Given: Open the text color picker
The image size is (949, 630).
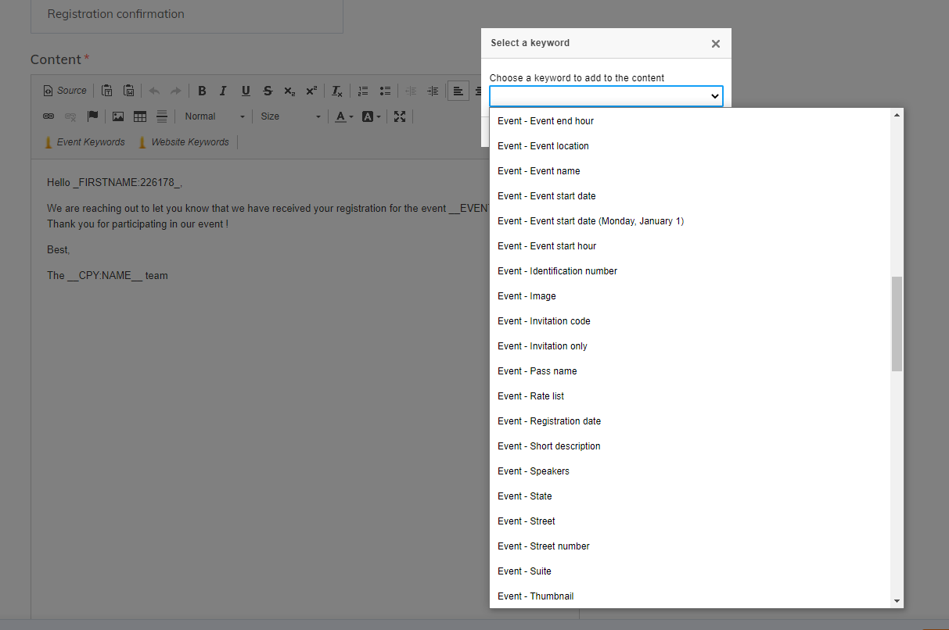Looking at the screenshot, I should 344,116.
